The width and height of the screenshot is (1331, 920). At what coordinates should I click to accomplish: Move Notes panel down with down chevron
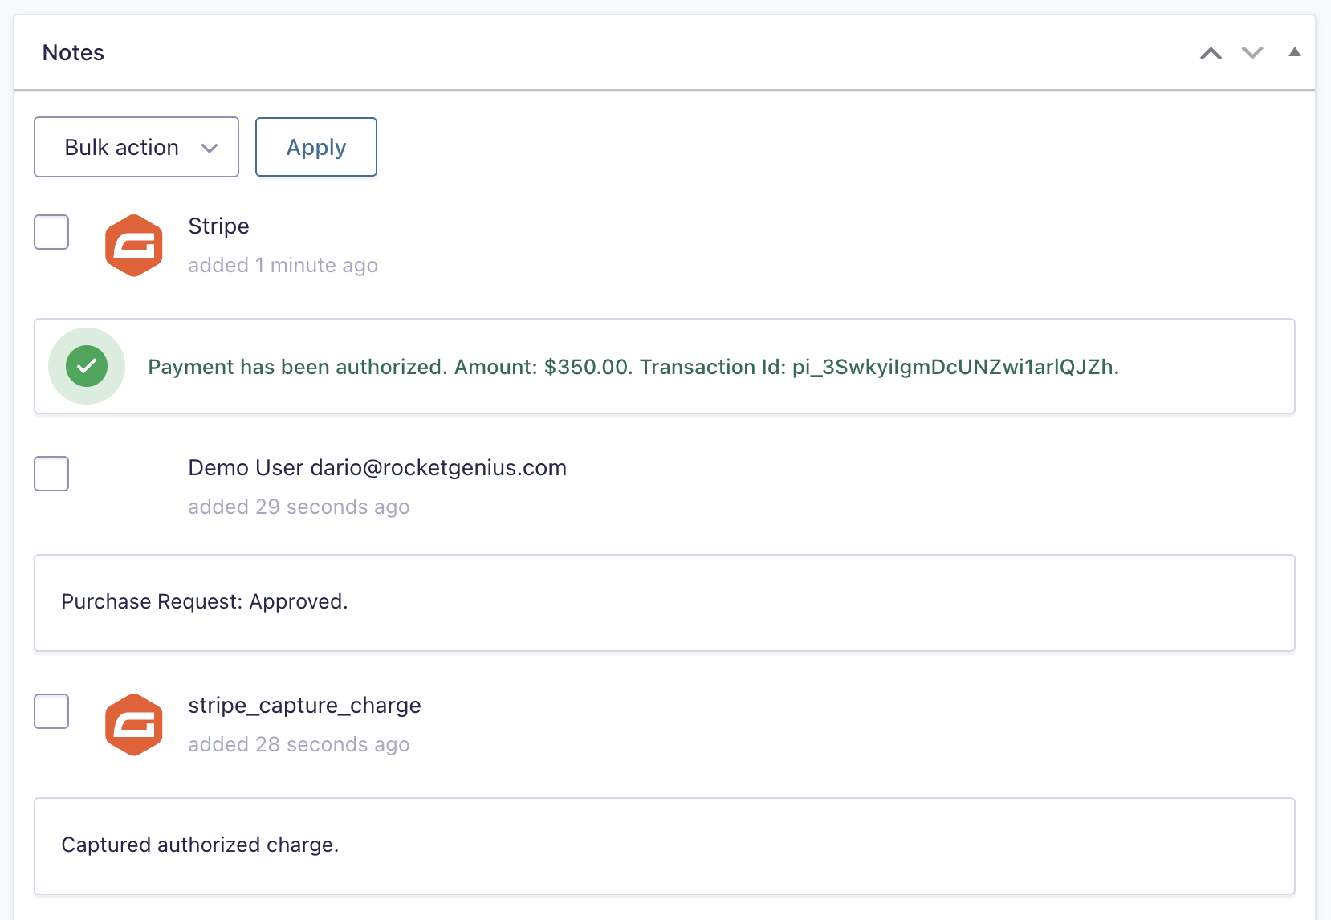click(1252, 53)
